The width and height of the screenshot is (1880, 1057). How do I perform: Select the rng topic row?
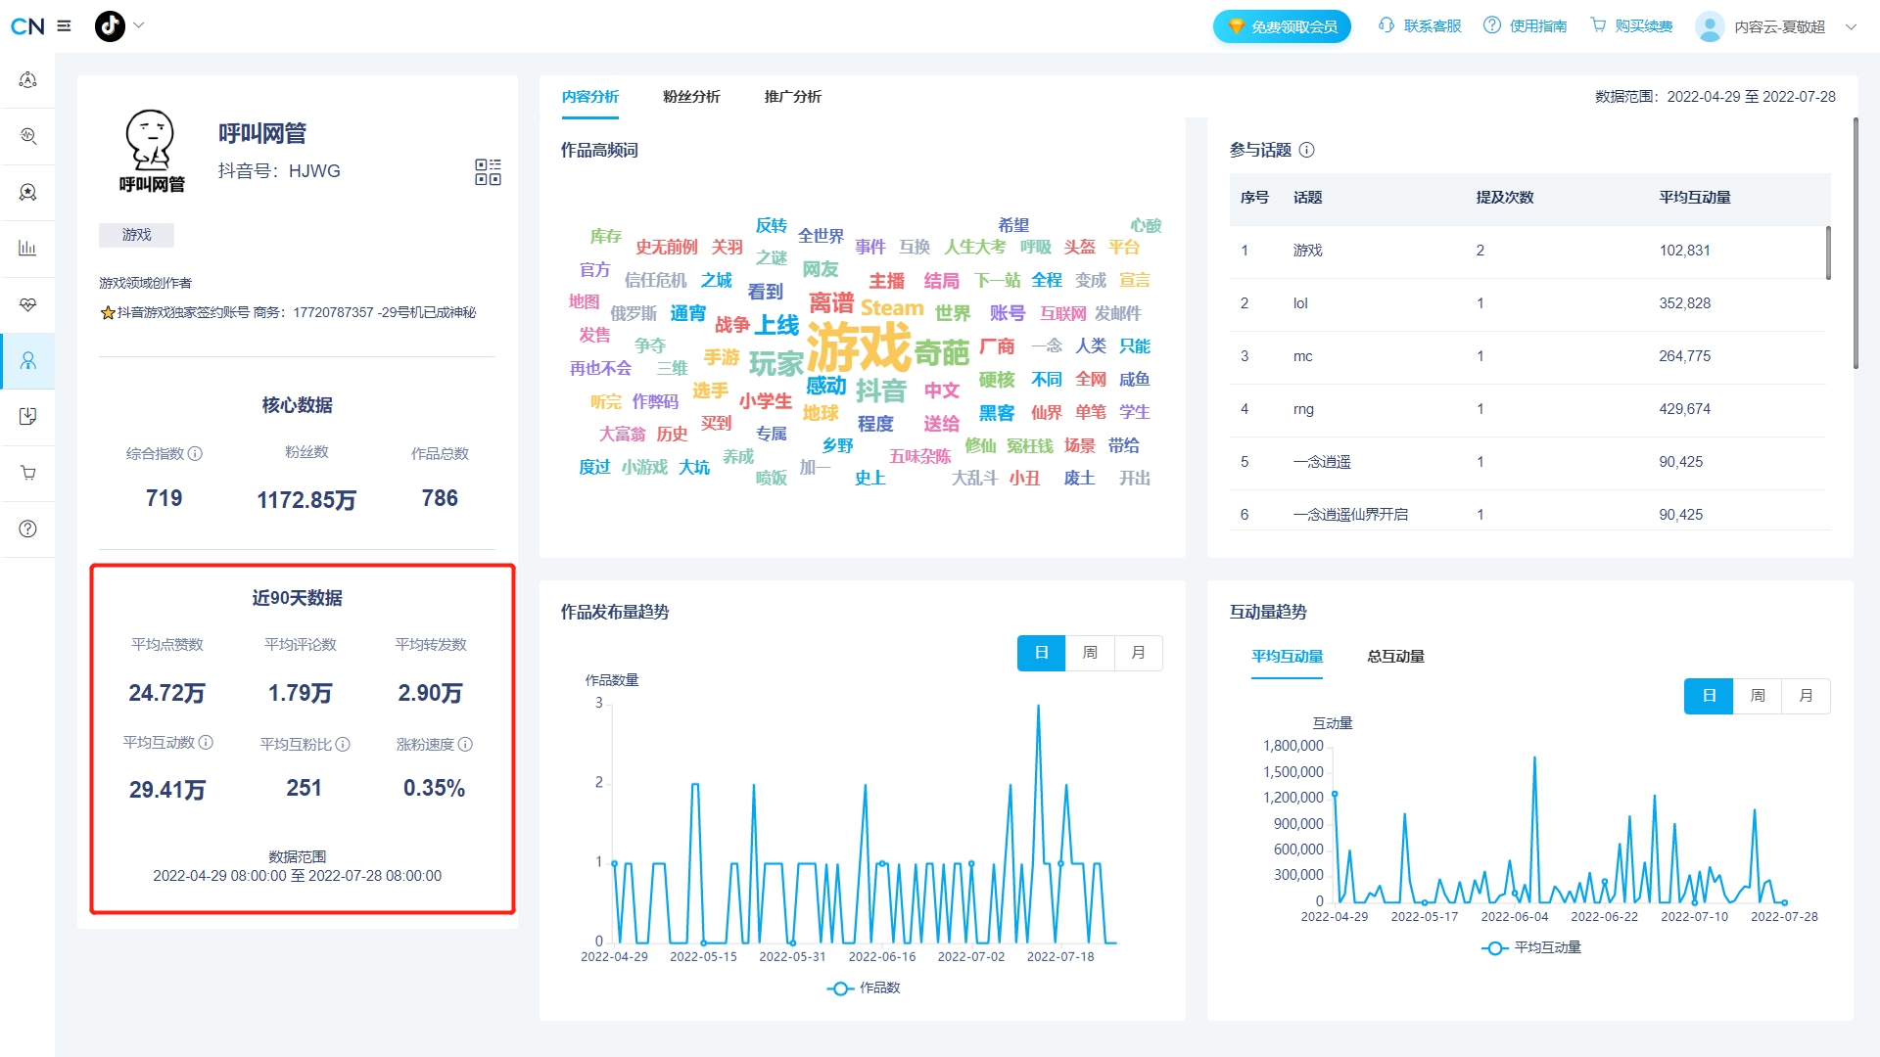click(x=1527, y=410)
